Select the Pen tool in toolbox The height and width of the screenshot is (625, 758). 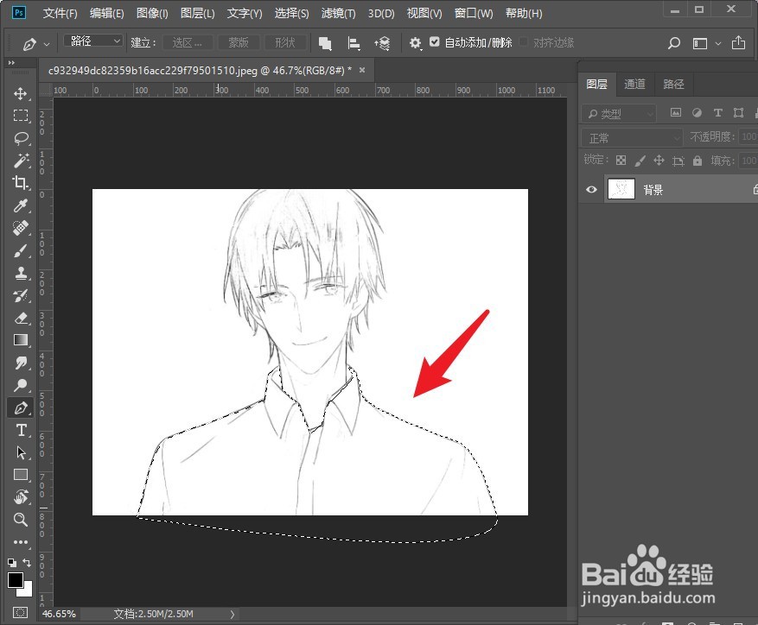(20, 407)
